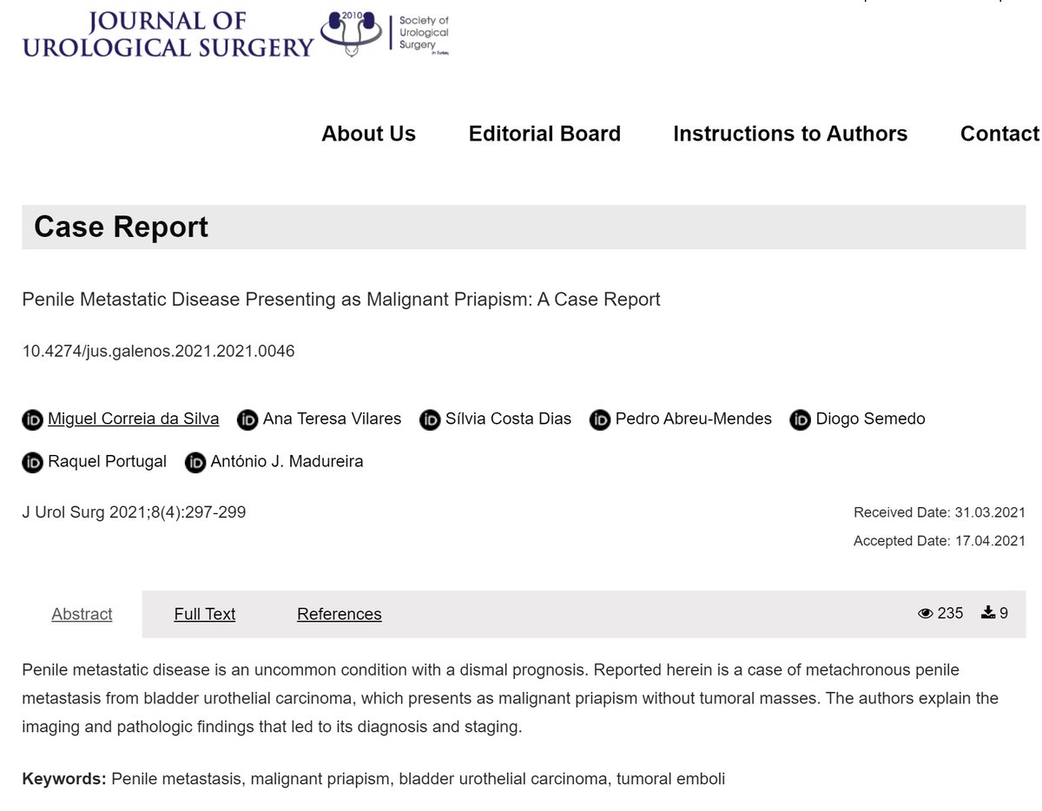The image size is (1042, 811).
Task: Open ORCID icon for Miguel Correia da Silva
Action: pyautogui.click(x=32, y=419)
